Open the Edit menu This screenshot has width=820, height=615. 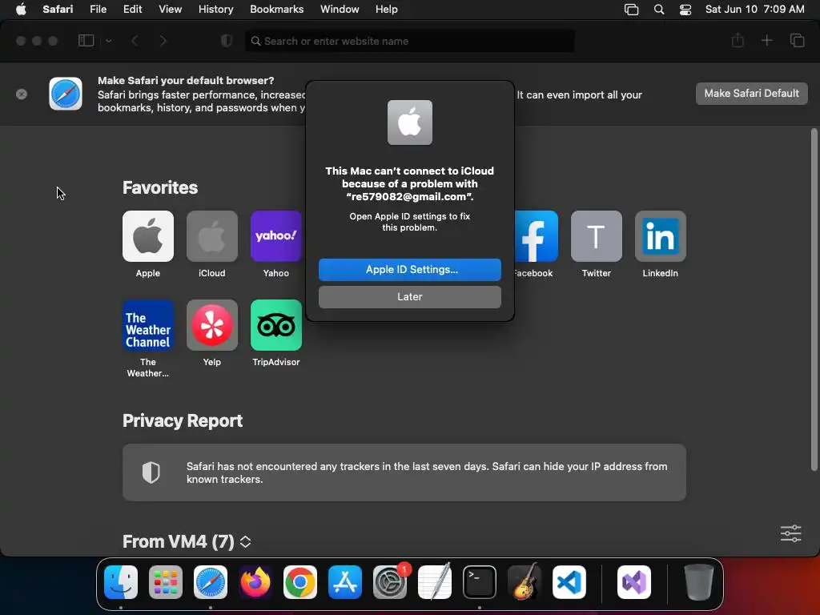click(132, 10)
